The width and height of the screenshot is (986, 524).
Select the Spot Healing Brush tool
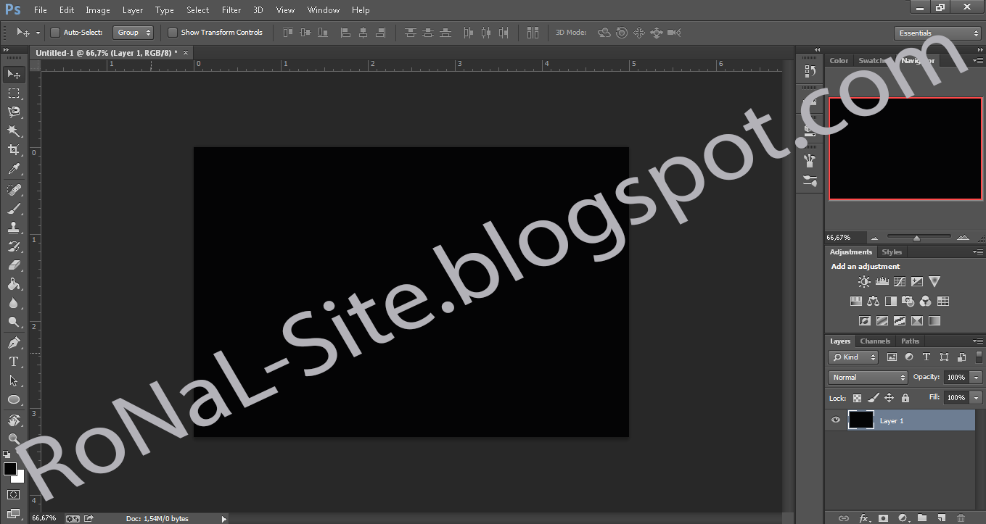[x=14, y=190]
